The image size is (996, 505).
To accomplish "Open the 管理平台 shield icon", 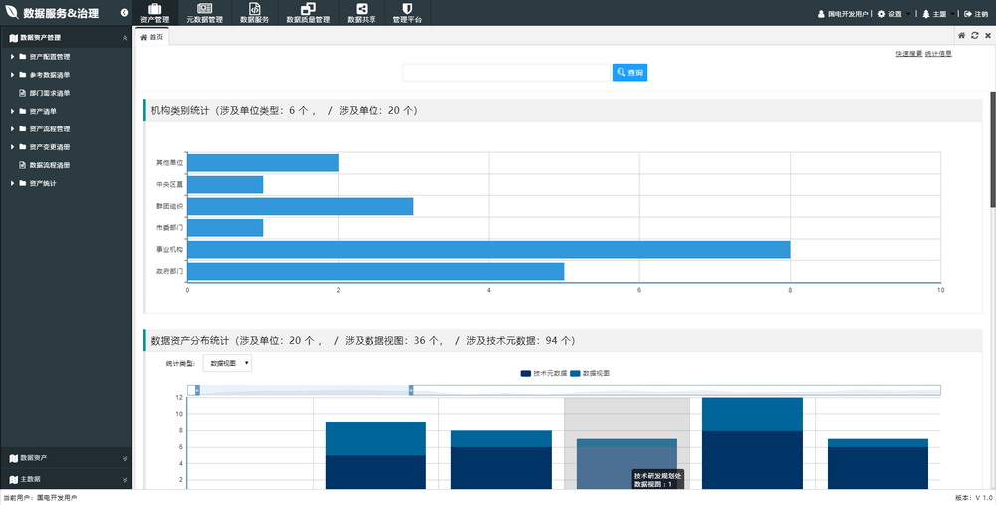I will tap(407, 9).
